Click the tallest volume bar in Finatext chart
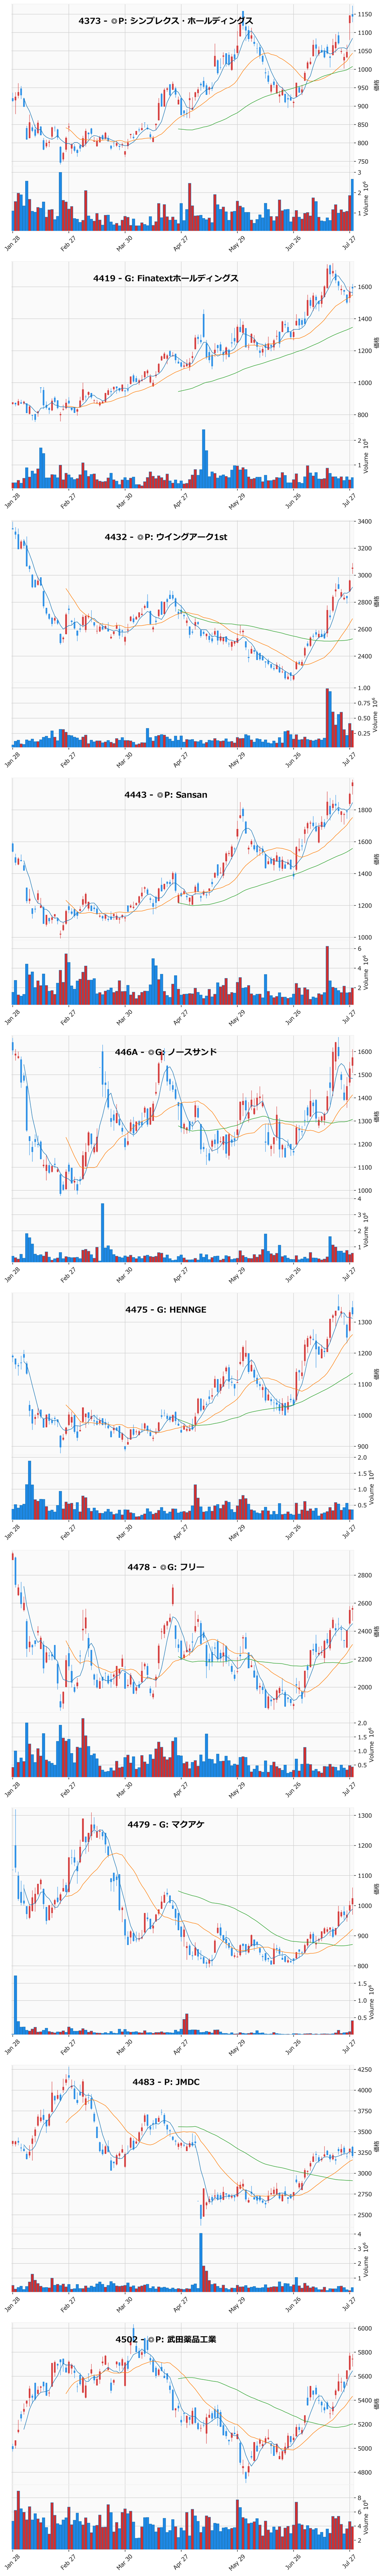This screenshot has width=384, height=2576. (203, 459)
